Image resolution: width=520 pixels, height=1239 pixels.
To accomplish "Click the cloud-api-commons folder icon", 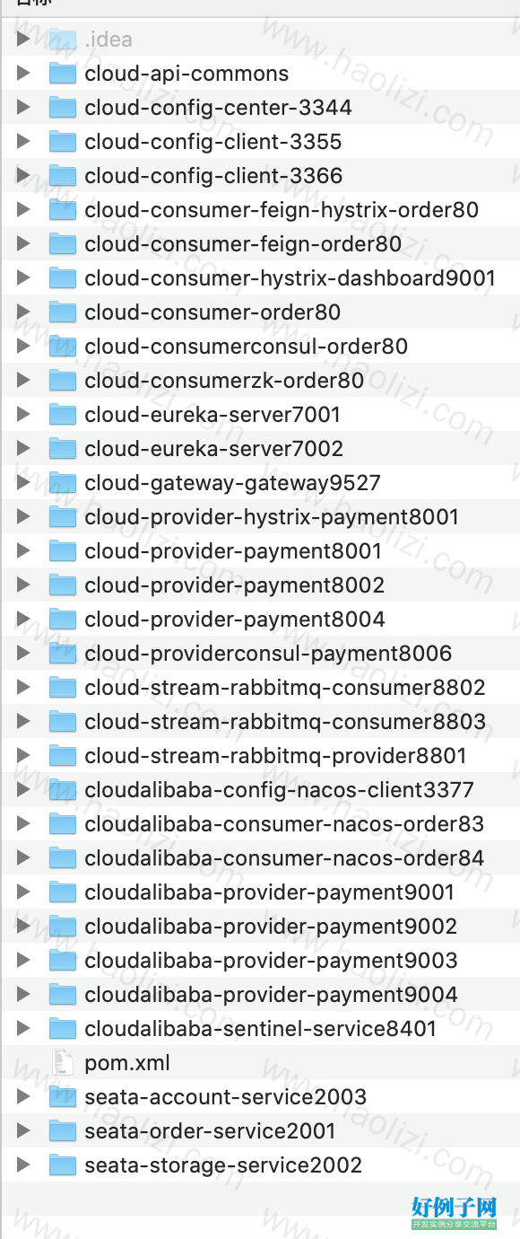I will tap(63, 74).
